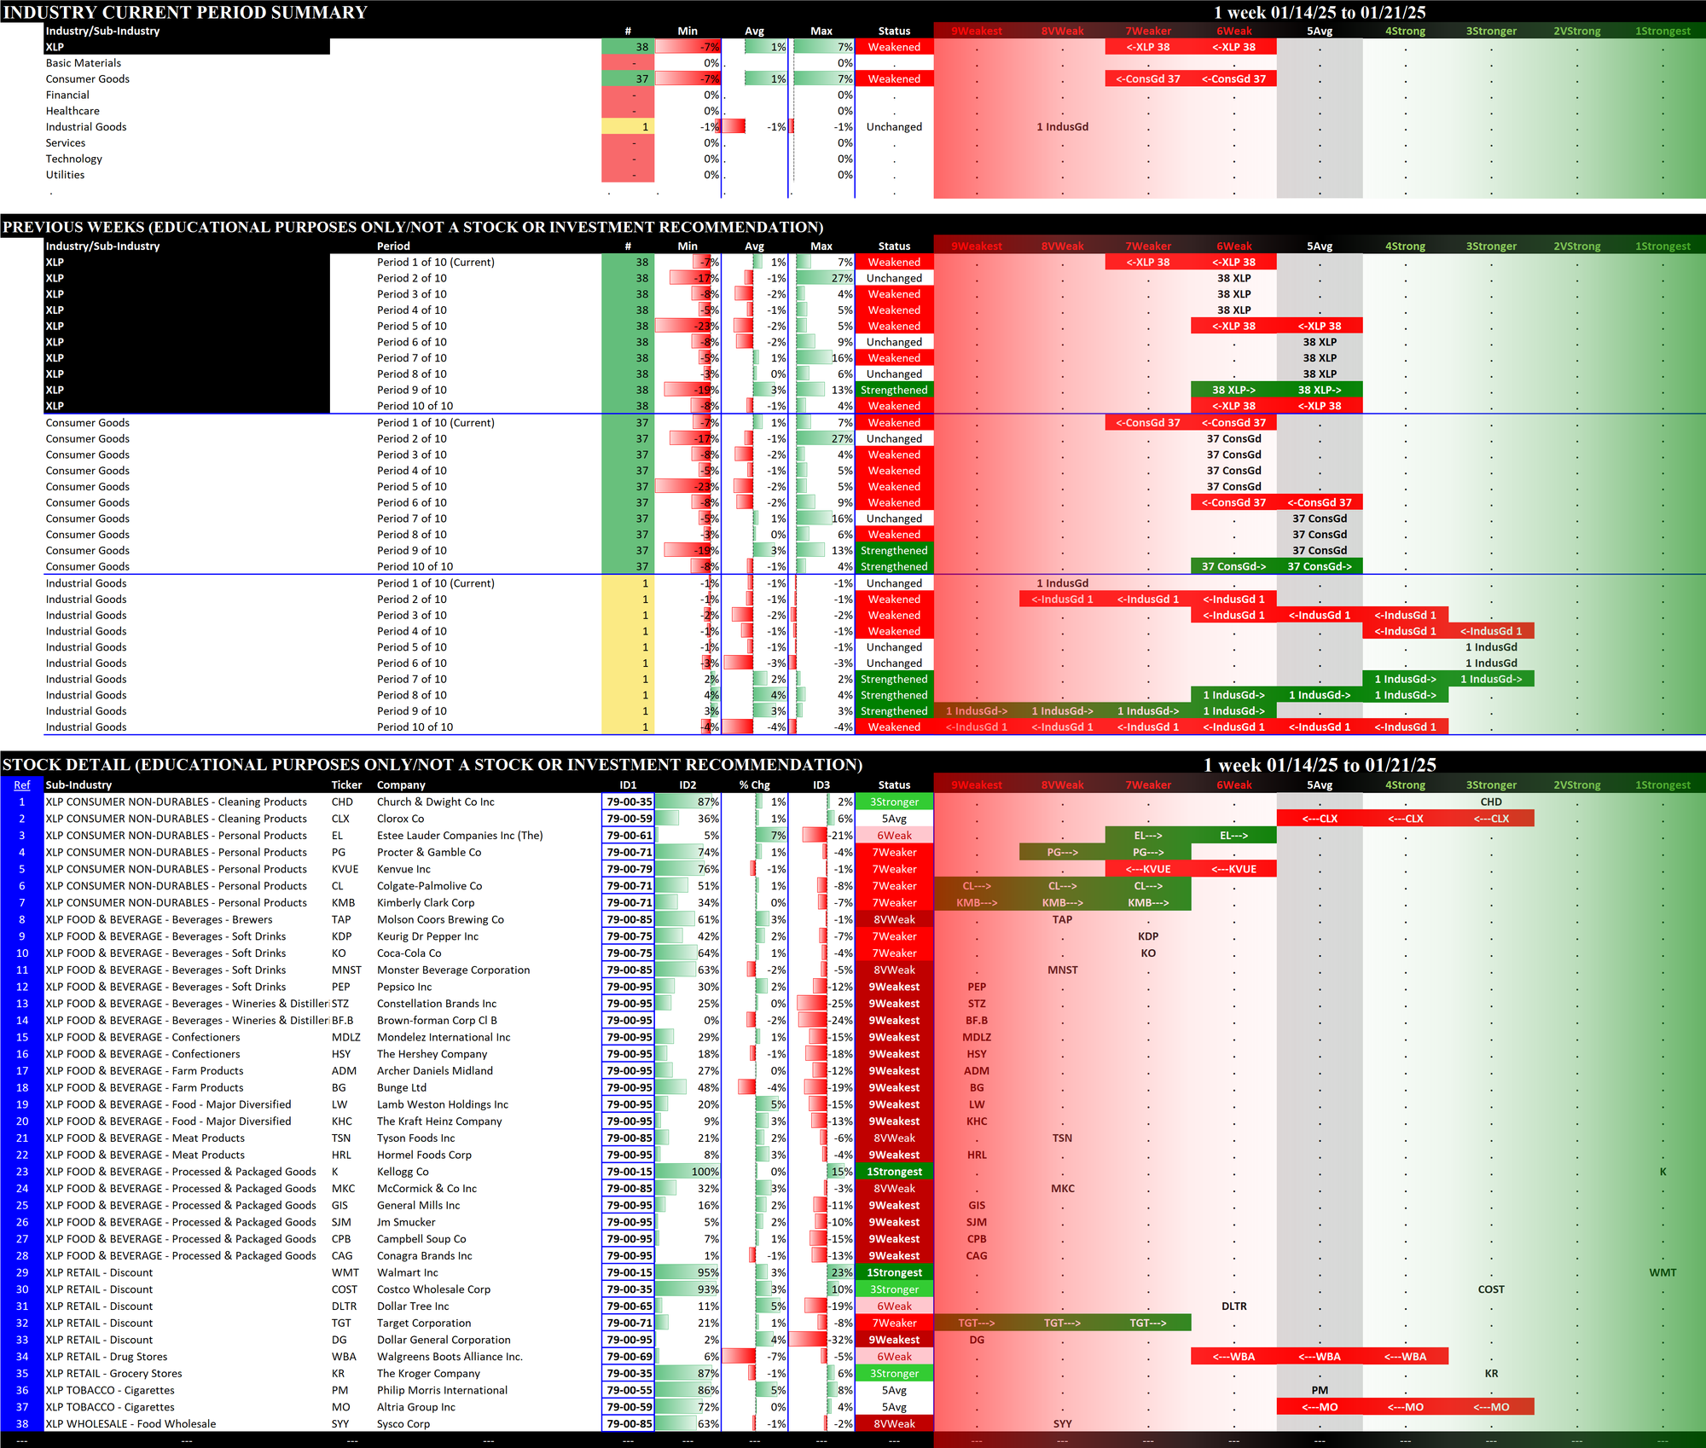Select ref number 38 link for Sysco

tap(22, 1423)
